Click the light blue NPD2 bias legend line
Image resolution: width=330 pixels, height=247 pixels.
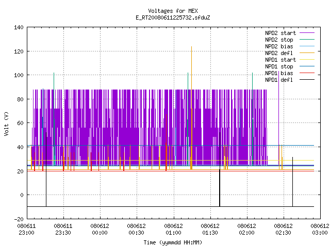[x=307, y=46]
